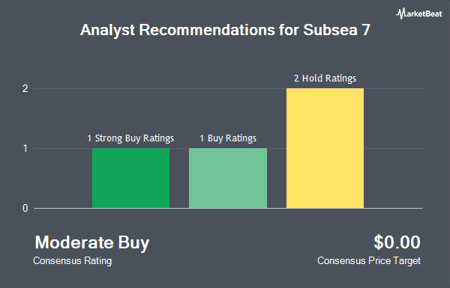The width and height of the screenshot is (450, 288).
Task: Click the 'Consensus Price Target' caption
Action: [x=369, y=261]
